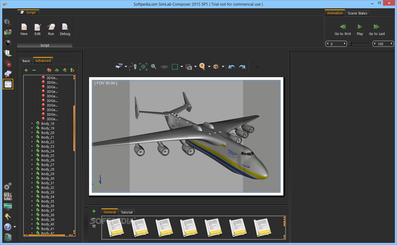The height and width of the screenshot is (245, 397).
Task: Open the Tutorial scripts tab
Action: point(127,212)
